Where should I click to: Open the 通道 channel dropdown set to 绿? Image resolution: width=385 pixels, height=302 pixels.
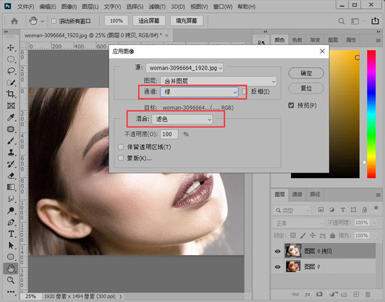(x=200, y=92)
